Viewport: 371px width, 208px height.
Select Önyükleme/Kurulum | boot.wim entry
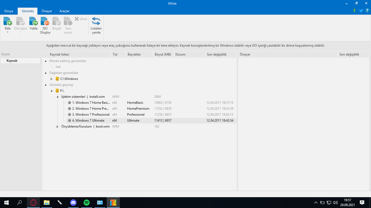click(86, 126)
